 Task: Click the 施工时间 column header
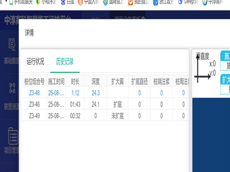click(x=56, y=81)
